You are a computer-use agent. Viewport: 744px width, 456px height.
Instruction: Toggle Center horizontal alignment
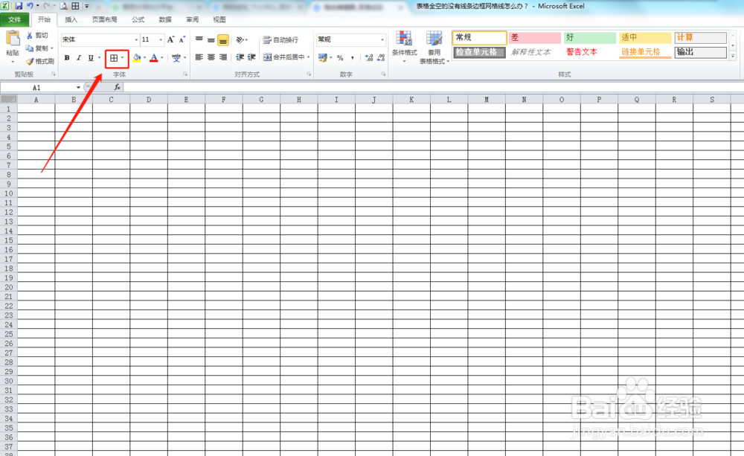211,57
